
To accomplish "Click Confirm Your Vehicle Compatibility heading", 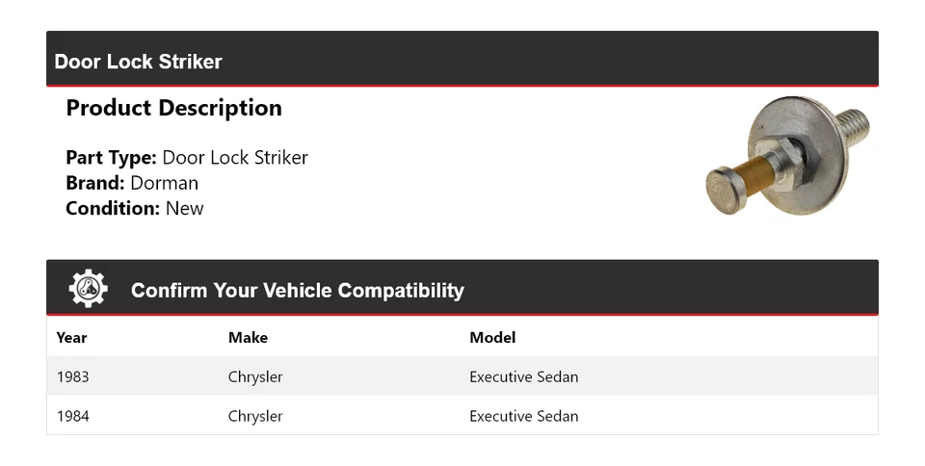I will pyautogui.click(x=297, y=290).
